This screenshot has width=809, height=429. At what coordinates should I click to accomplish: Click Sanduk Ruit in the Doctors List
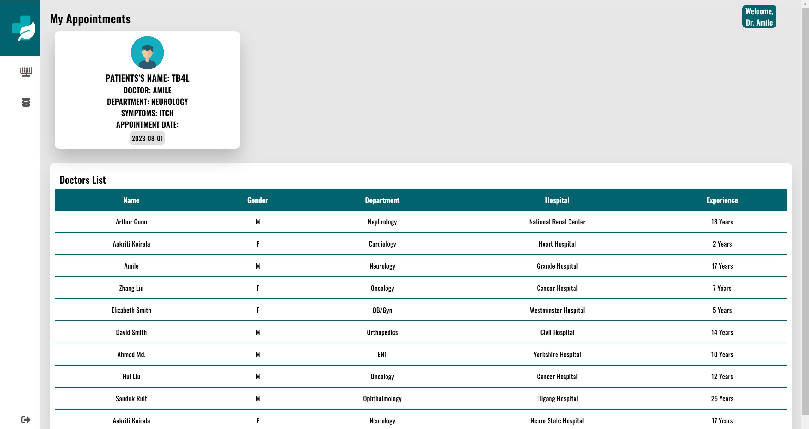tap(131, 398)
